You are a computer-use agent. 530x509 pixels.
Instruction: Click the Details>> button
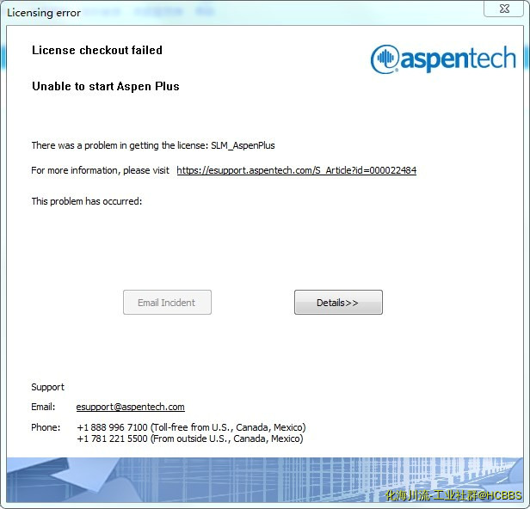click(x=338, y=303)
